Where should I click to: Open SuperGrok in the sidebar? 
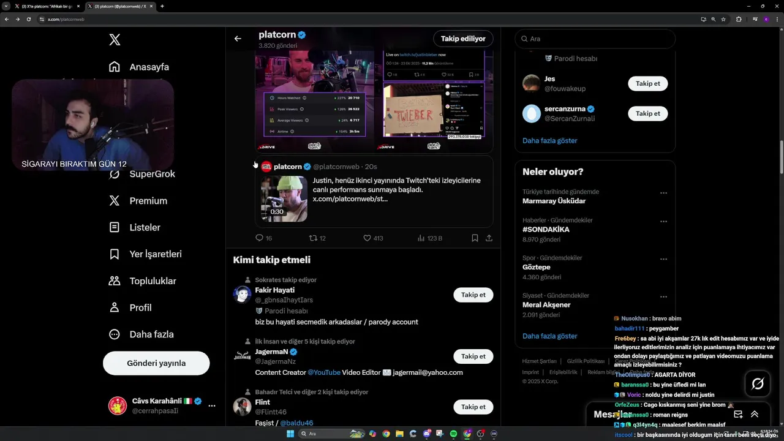[141, 174]
